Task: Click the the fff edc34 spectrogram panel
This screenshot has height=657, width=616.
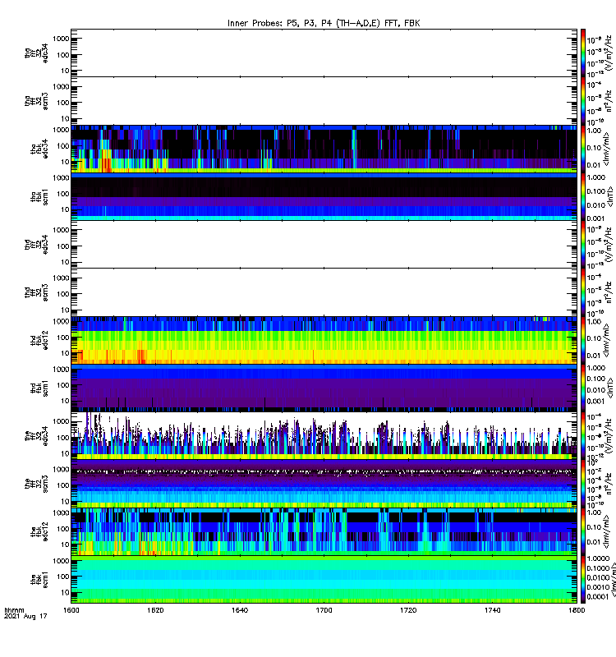Action: click(x=324, y=436)
